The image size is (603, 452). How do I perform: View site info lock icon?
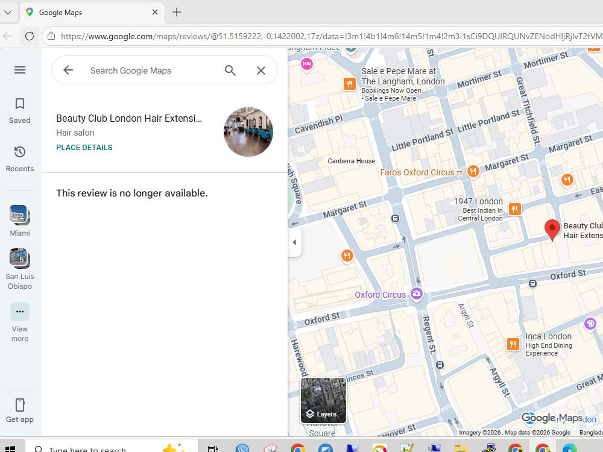pos(51,36)
